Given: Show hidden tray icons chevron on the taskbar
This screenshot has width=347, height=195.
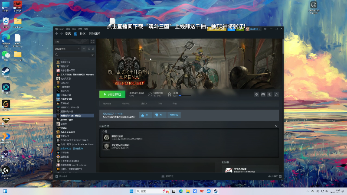Looking at the screenshot, I should coord(308,191).
